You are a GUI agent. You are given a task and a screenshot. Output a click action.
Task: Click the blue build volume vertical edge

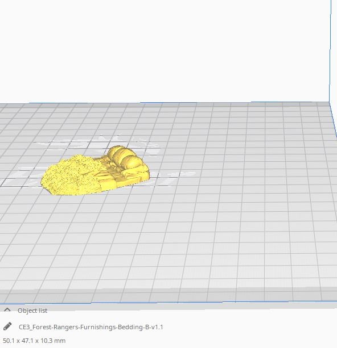[330, 51]
